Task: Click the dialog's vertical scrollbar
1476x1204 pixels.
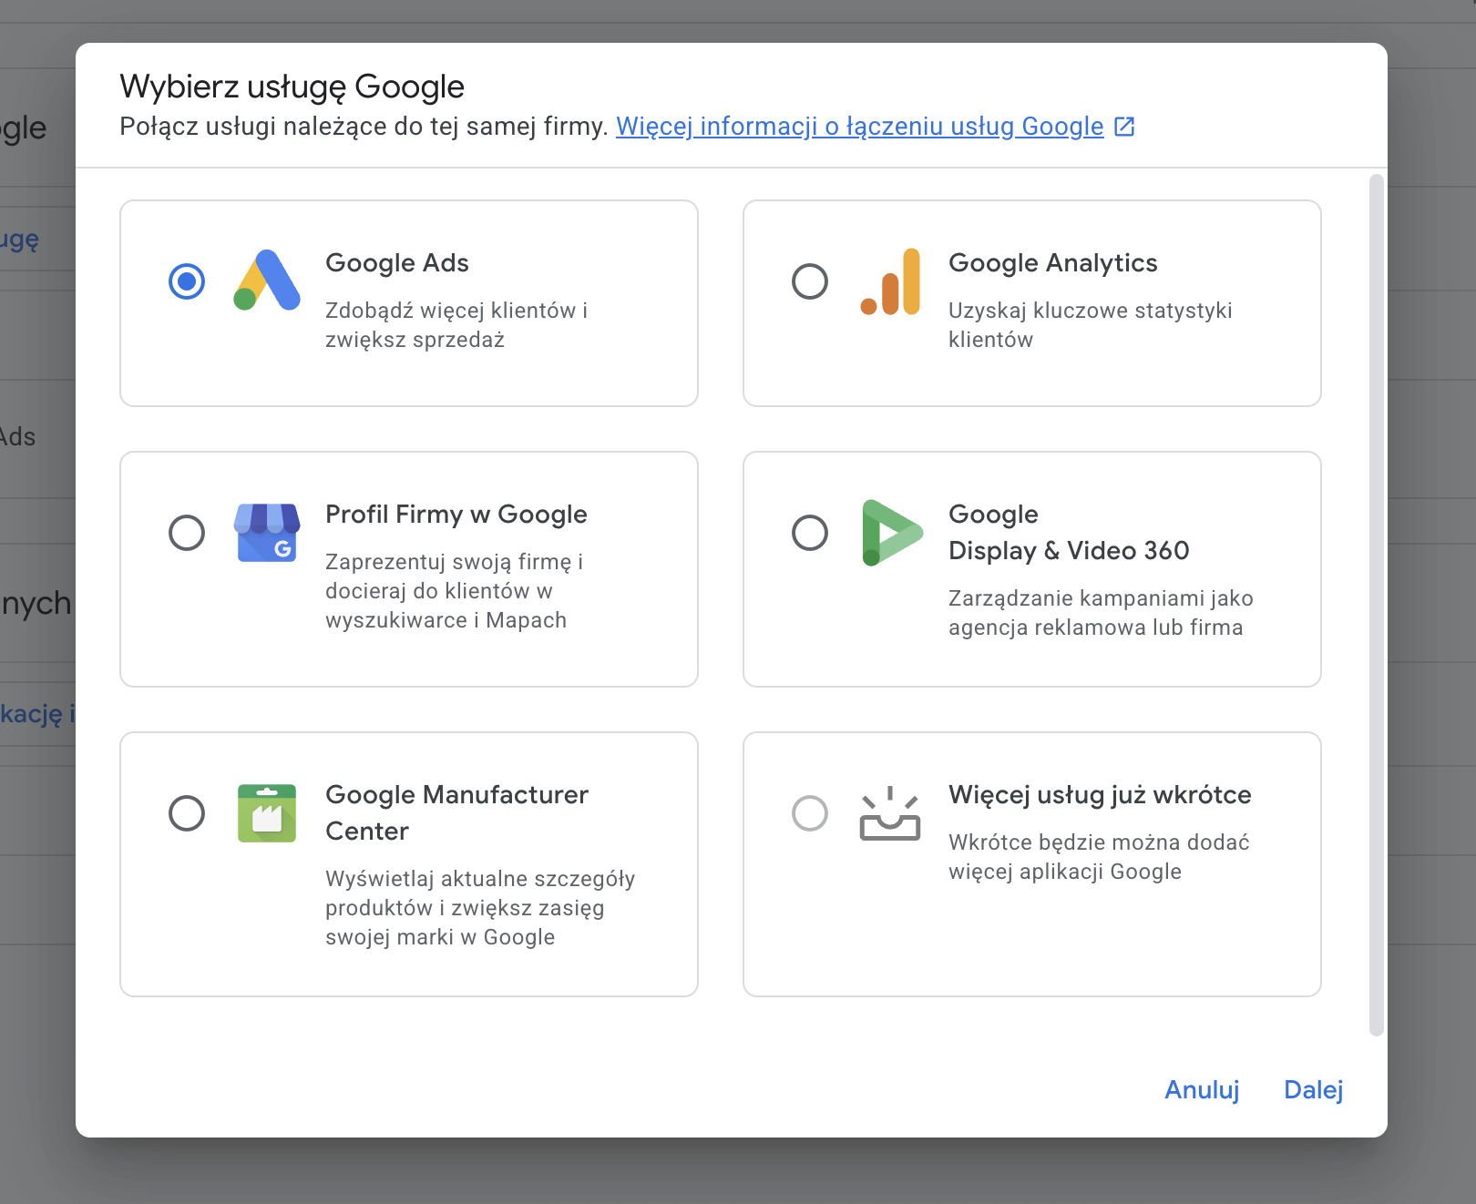Action: 1377,605
